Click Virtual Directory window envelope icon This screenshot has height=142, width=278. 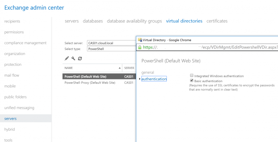pyautogui.click(x=140, y=40)
